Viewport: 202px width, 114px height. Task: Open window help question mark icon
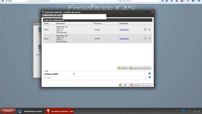145,12
